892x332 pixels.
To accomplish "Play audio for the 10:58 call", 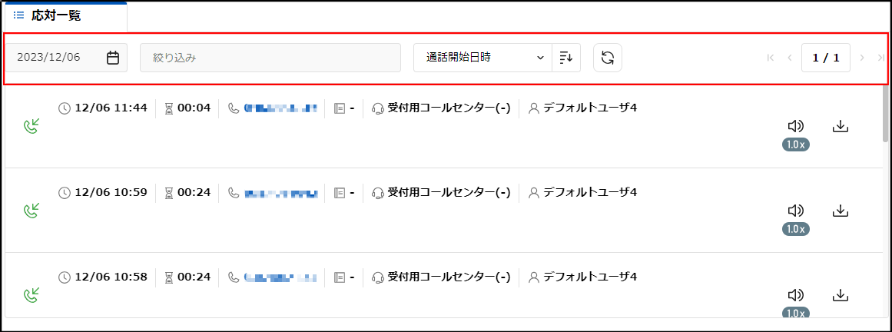I will 795,296.
